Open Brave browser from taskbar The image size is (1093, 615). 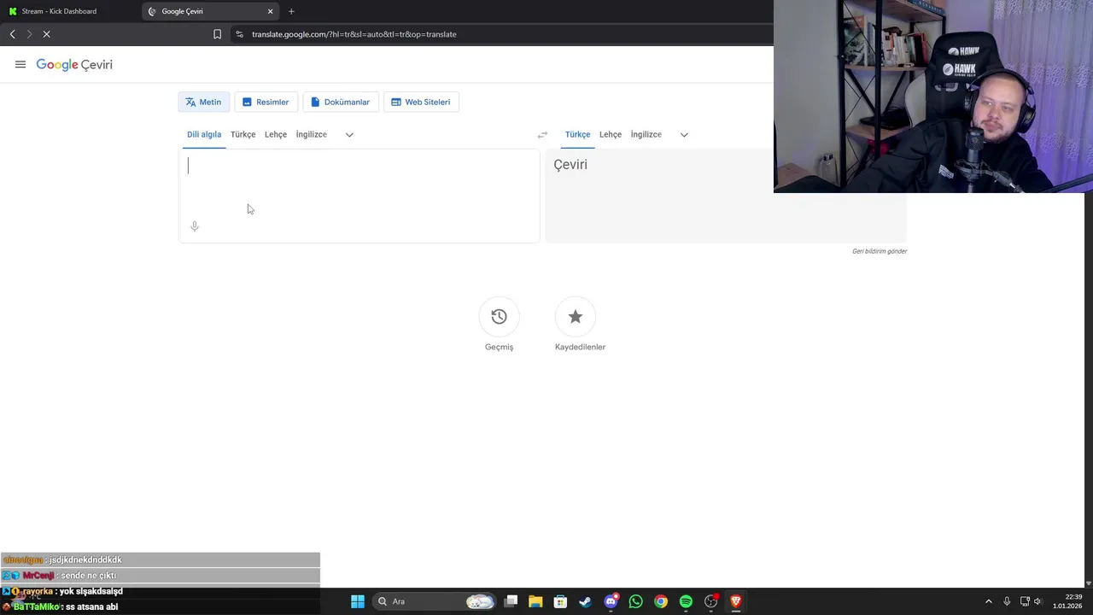(x=735, y=601)
